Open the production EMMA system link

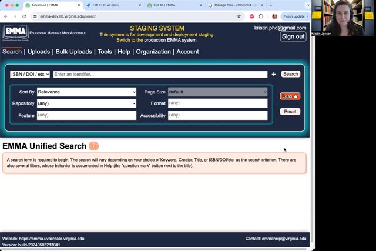[170, 40]
